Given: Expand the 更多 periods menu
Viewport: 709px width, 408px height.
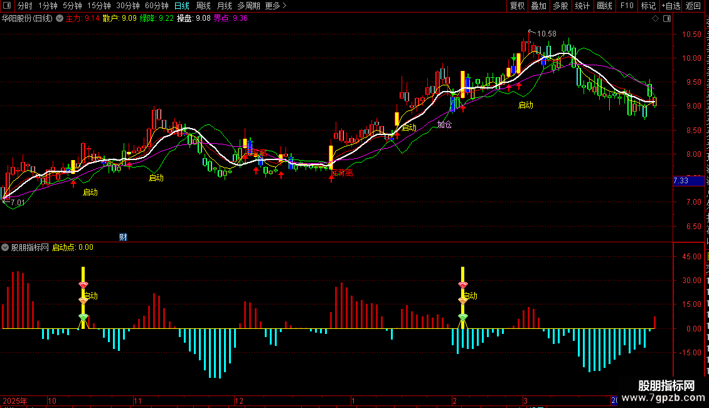Looking at the screenshot, I should [276, 6].
